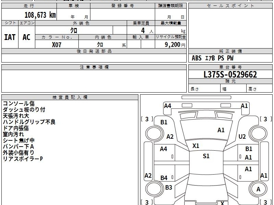Image resolution: width=274 pixels, height=205 pixels.
Task: Select the note リアスポイラーP
Action: [x=23, y=159]
